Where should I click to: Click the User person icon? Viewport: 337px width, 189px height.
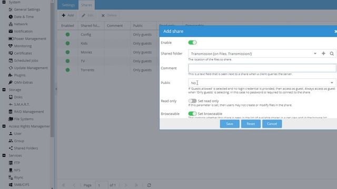[11, 133]
